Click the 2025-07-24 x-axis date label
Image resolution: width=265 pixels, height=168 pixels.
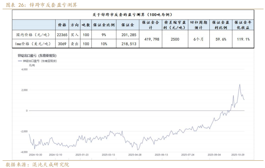(x=188, y=155)
